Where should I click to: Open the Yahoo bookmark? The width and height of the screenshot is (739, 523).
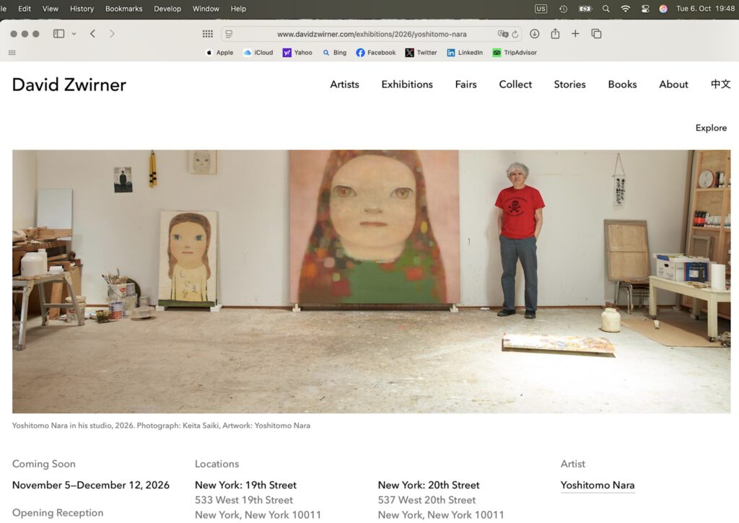(x=297, y=53)
